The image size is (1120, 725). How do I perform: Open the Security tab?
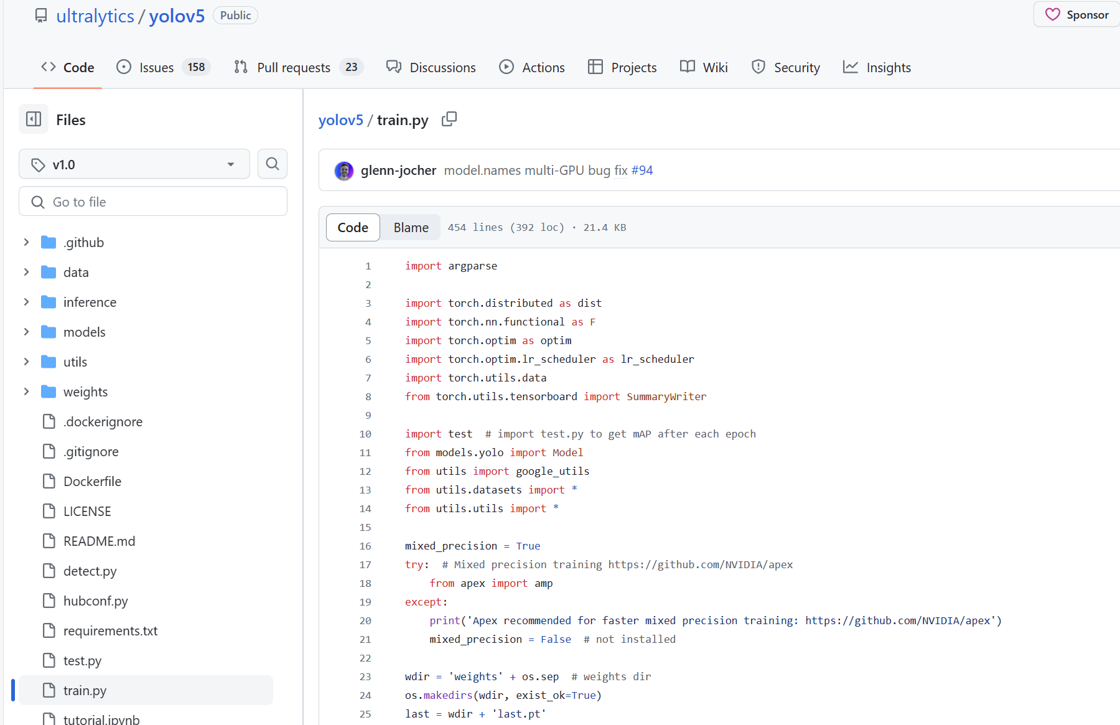786,67
